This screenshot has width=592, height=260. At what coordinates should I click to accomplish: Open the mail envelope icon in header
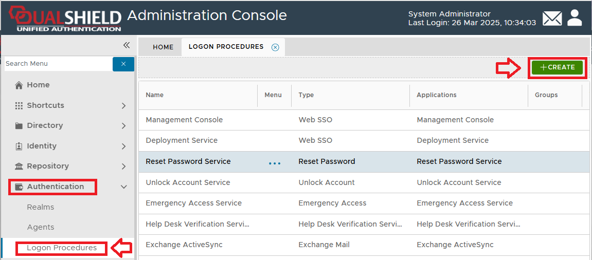(x=552, y=18)
